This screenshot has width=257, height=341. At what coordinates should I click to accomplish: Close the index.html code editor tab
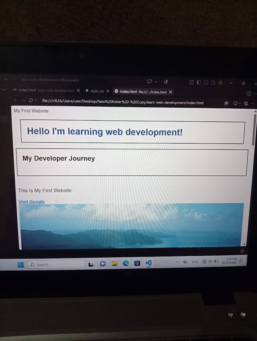click(79, 91)
